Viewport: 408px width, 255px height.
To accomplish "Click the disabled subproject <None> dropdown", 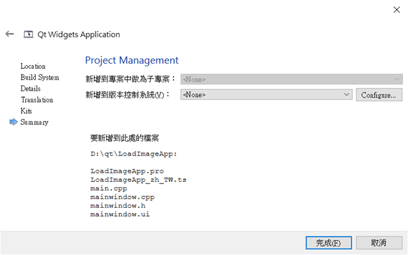I will point(291,79).
